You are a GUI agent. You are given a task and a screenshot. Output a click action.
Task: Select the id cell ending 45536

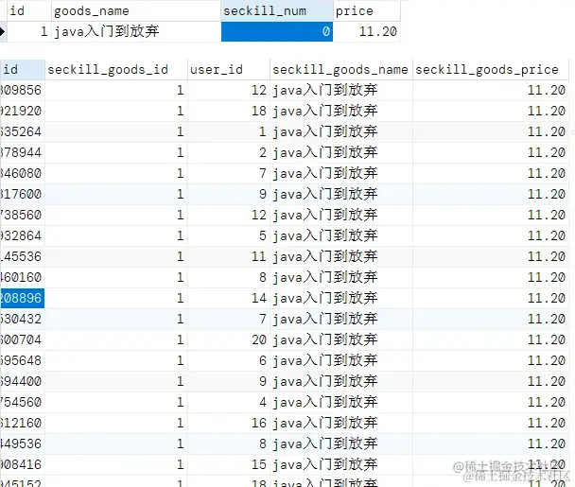pos(22,256)
